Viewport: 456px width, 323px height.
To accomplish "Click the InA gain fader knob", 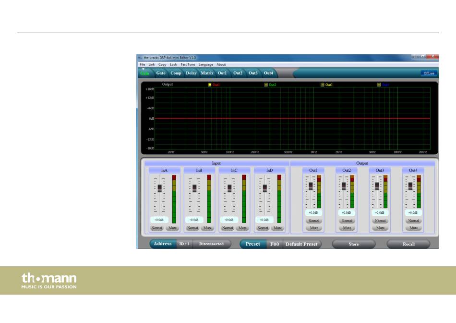I will pos(160,188).
